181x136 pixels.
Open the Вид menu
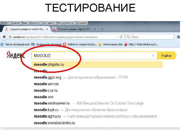click(x=24, y=23)
